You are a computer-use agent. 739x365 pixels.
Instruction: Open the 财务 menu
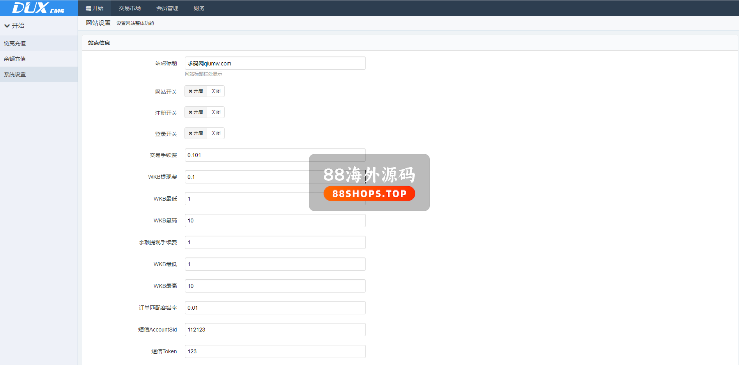click(199, 8)
